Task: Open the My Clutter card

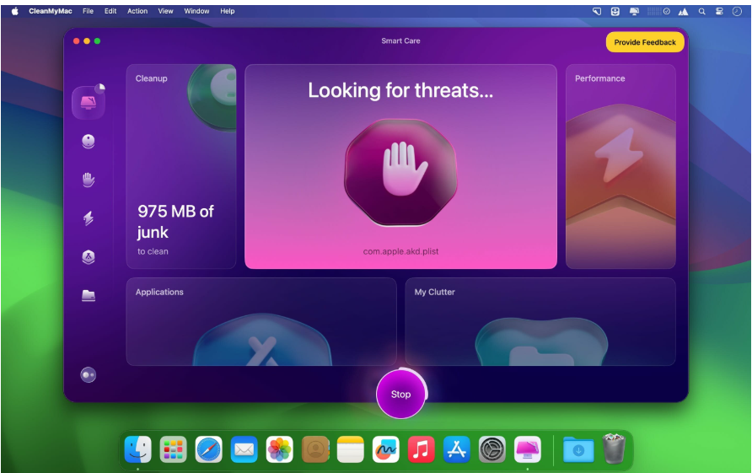Action: point(540,321)
